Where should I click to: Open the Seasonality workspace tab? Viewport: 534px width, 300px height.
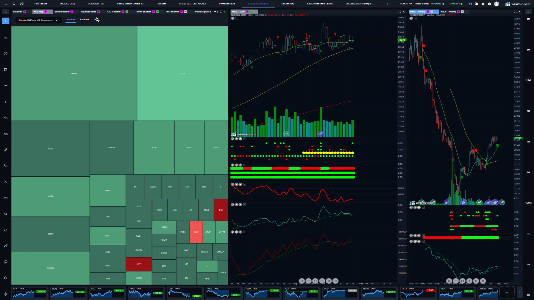288,4
